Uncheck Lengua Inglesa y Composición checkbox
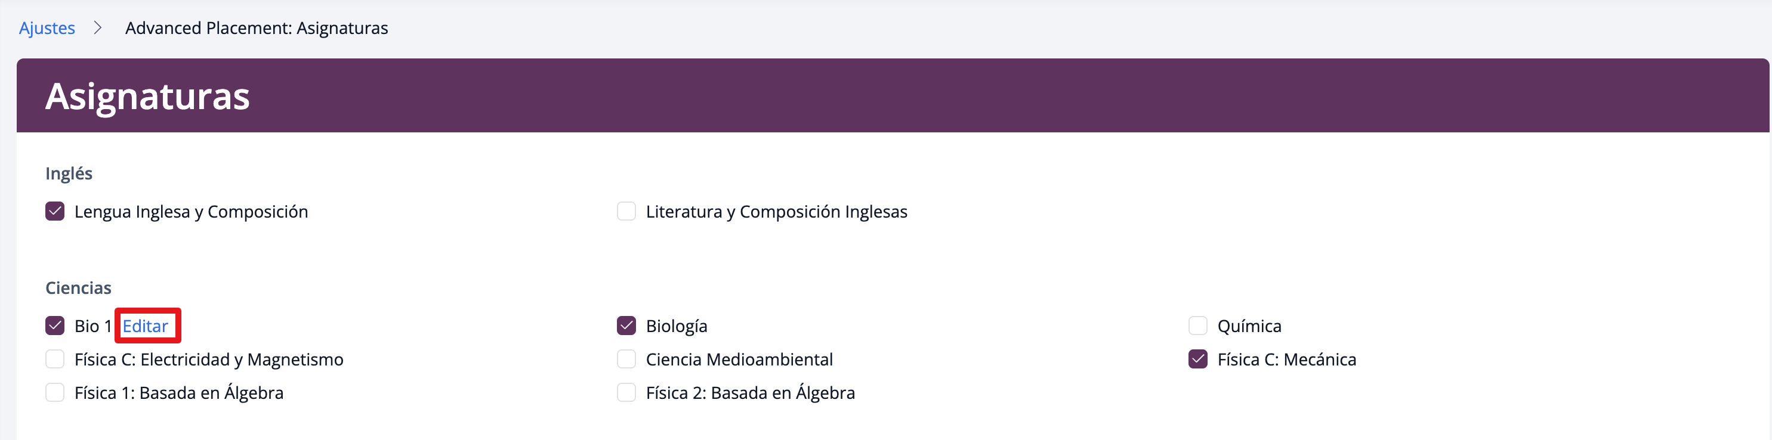Screen dimensions: 1772x440 click(55, 211)
